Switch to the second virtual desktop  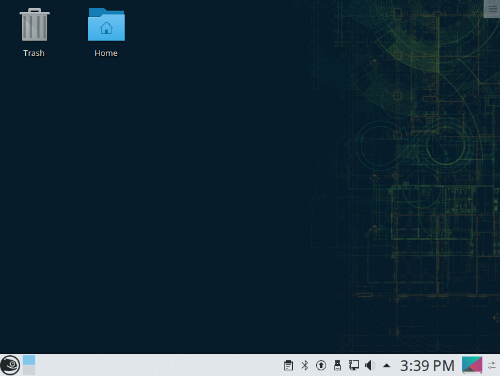coord(29,370)
